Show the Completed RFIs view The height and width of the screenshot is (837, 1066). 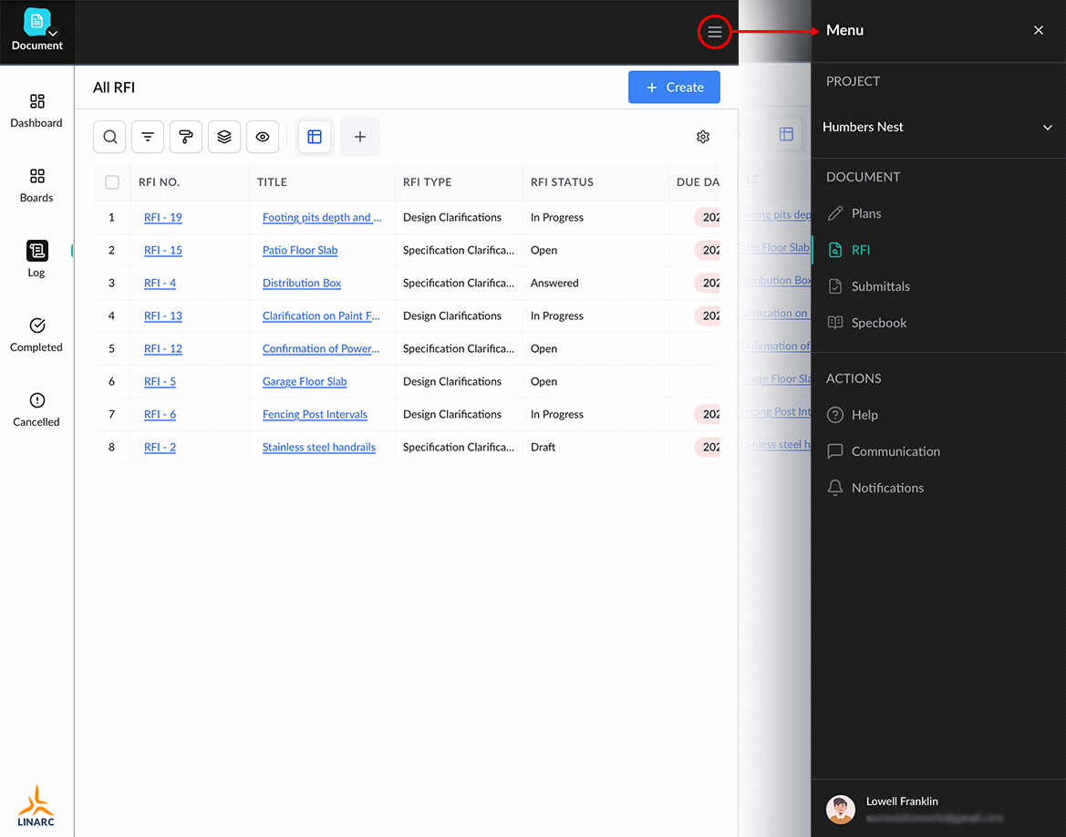(x=36, y=336)
